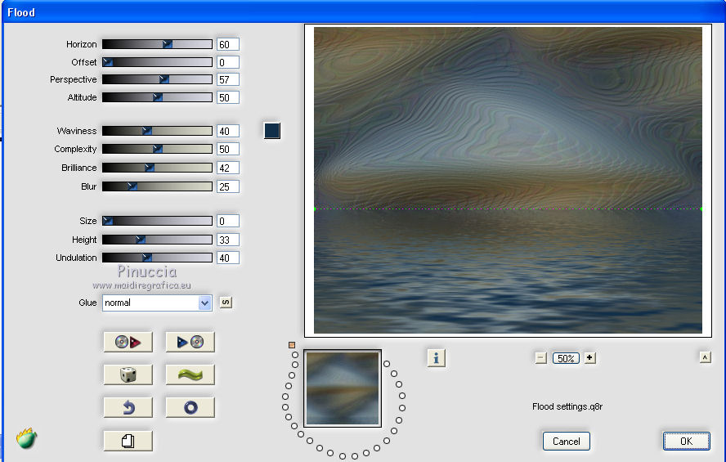
Task: Click the Cancel button
Action: tap(567, 442)
